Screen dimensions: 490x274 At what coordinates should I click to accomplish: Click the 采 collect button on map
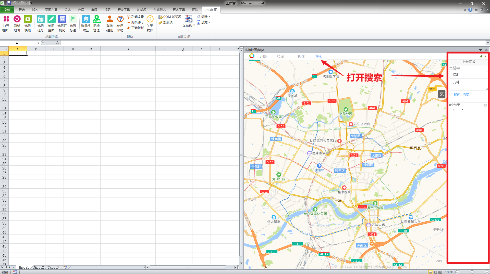click(442, 94)
